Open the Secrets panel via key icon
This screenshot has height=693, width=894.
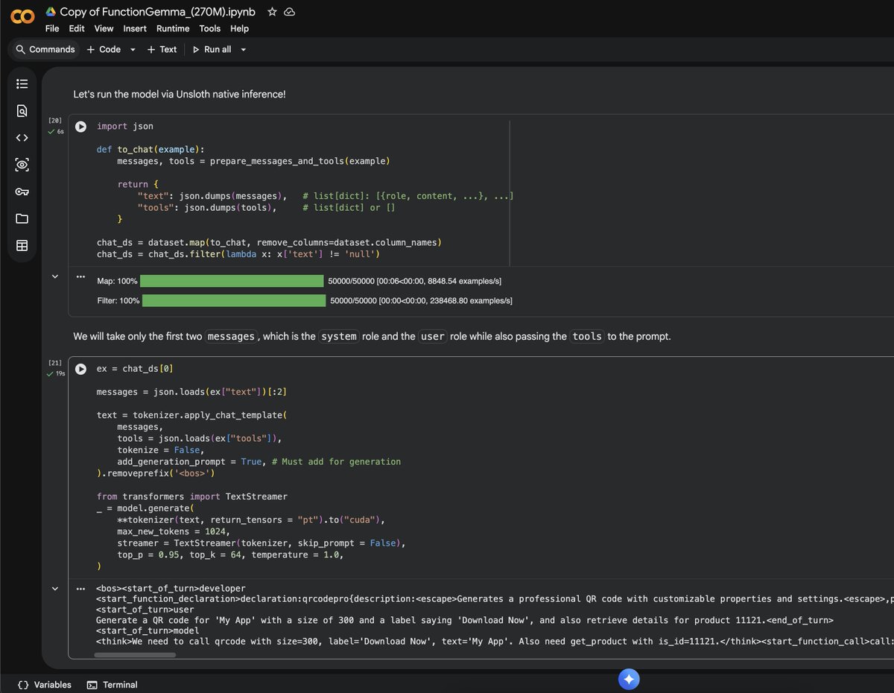(x=22, y=192)
